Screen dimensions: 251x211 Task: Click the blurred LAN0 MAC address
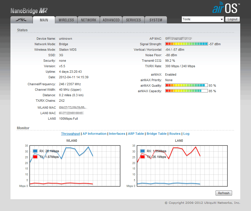tap(71, 113)
